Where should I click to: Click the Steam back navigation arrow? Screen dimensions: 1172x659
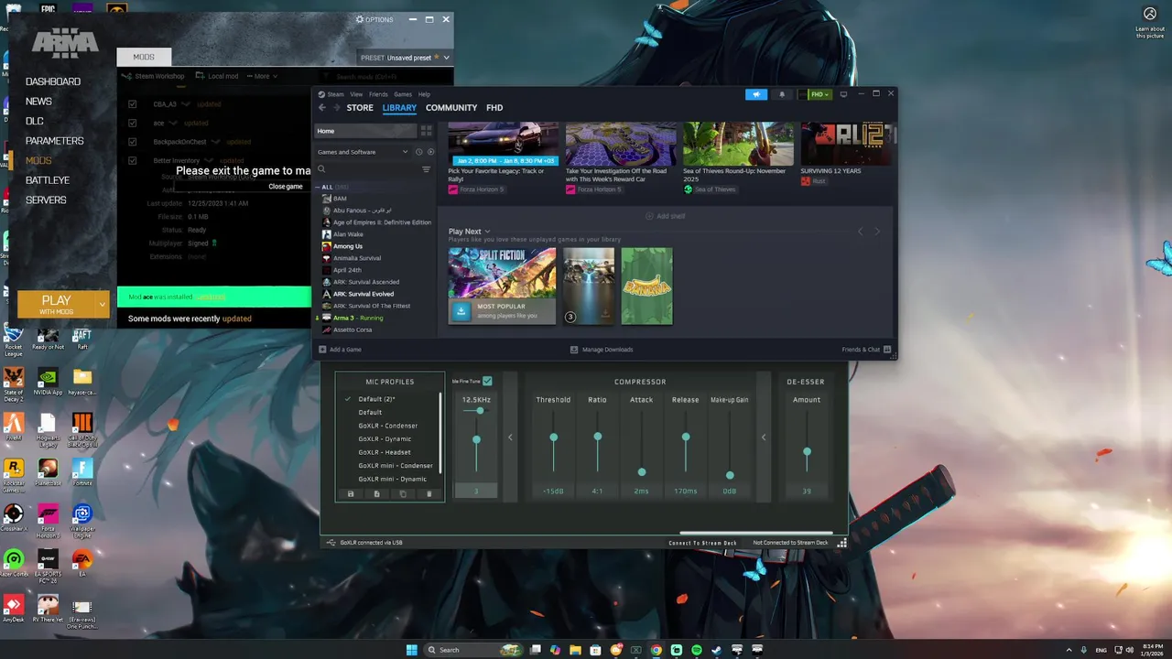[x=321, y=108]
